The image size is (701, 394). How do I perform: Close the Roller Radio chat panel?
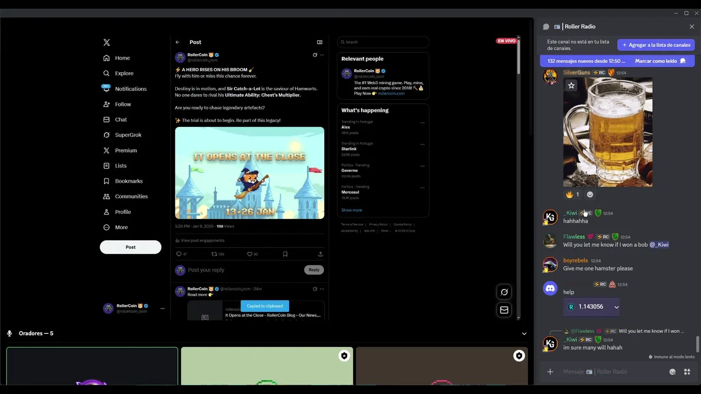pyautogui.click(x=692, y=26)
